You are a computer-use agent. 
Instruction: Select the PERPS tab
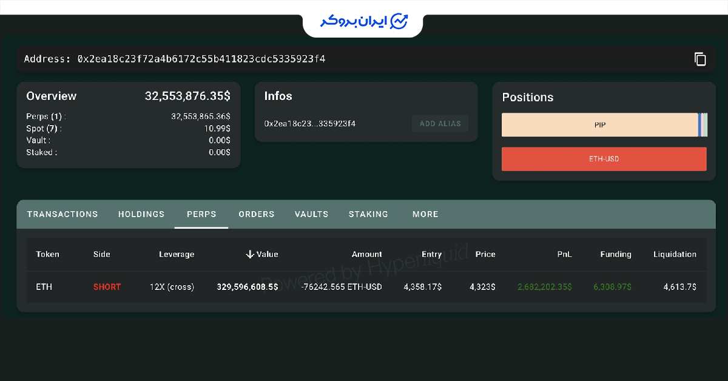click(201, 214)
